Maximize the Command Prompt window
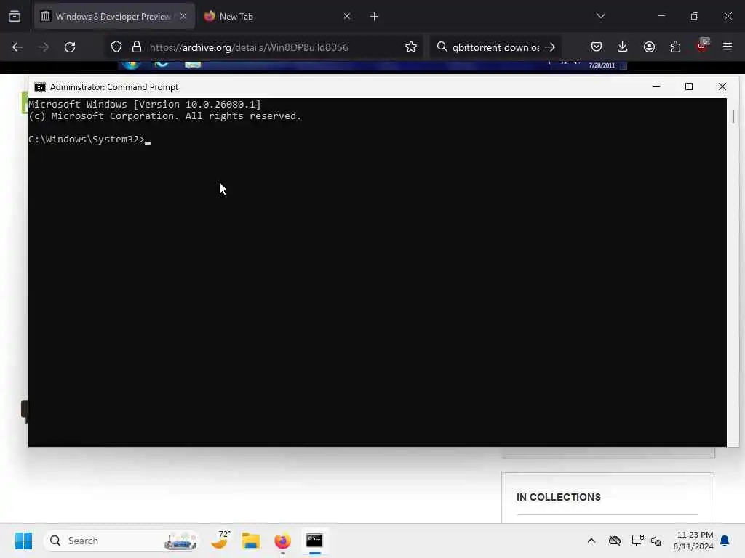The height and width of the screenshot is (558, 745). coord(689,87)
